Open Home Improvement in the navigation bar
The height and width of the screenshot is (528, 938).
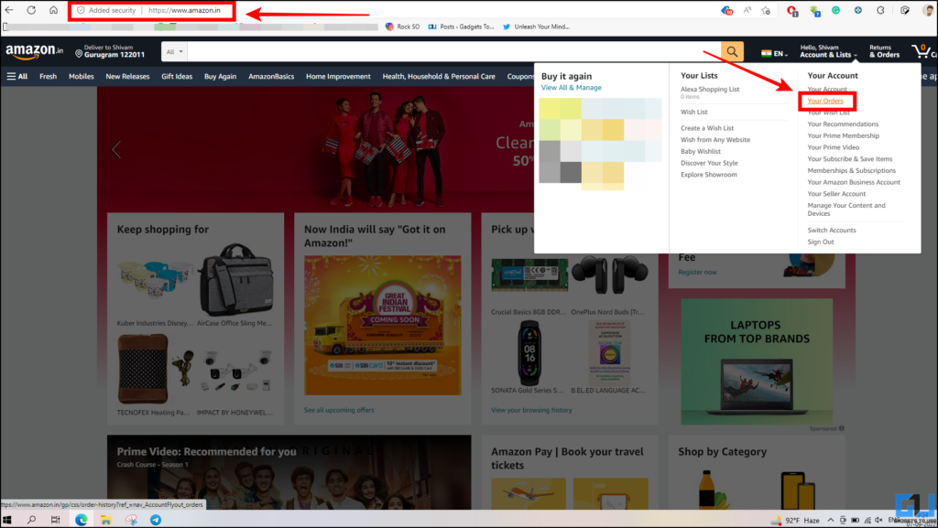[x=338, y=77]
